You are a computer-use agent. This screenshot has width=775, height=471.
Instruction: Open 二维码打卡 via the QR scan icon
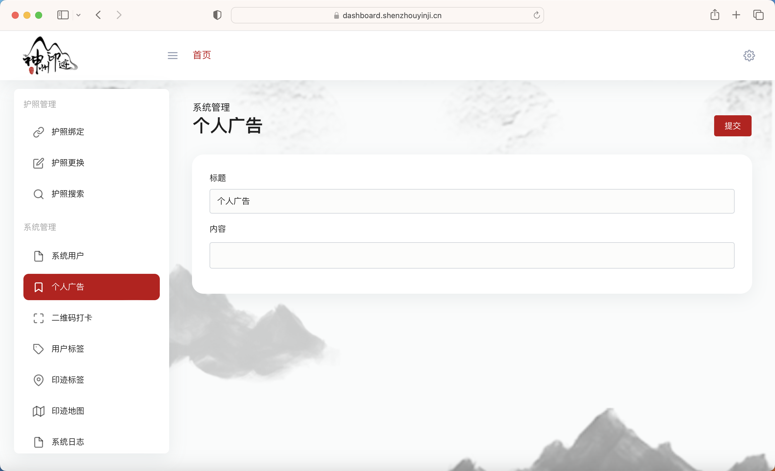38,318
